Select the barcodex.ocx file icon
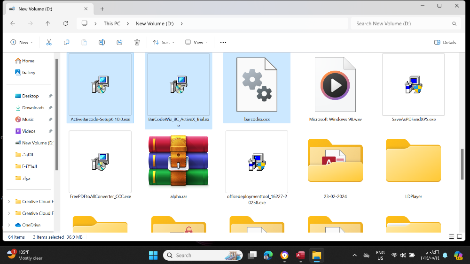 [x=257, y=84]
